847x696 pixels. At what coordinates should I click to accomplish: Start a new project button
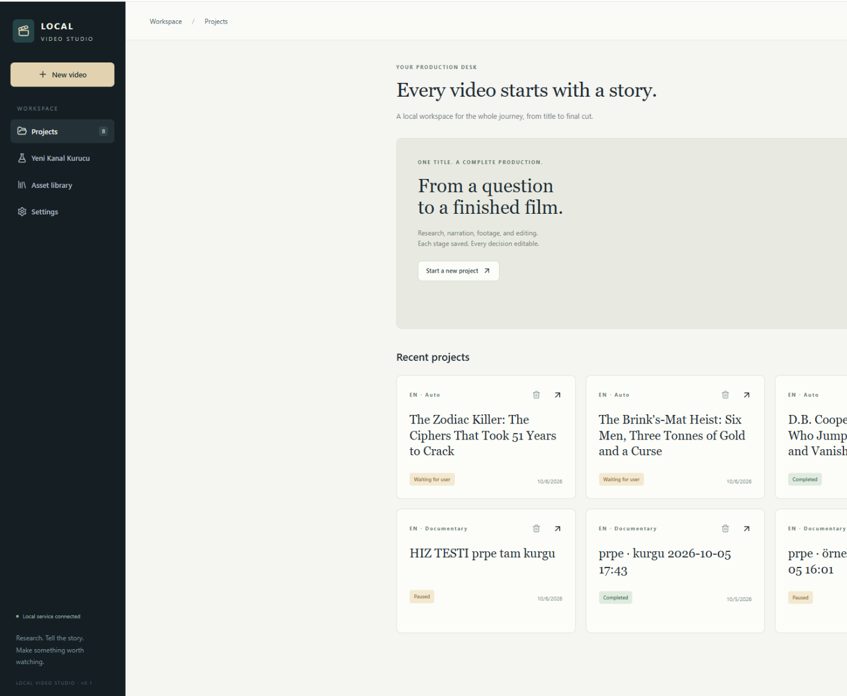coord(458,271)
